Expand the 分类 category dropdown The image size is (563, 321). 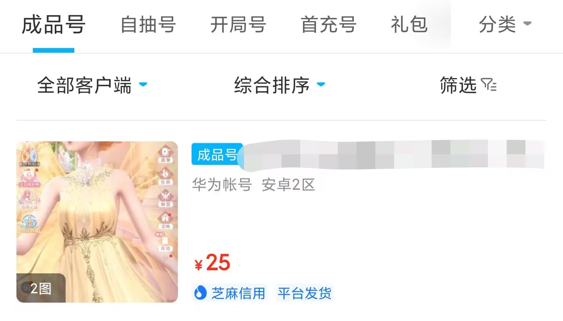(x=505, y=25)
